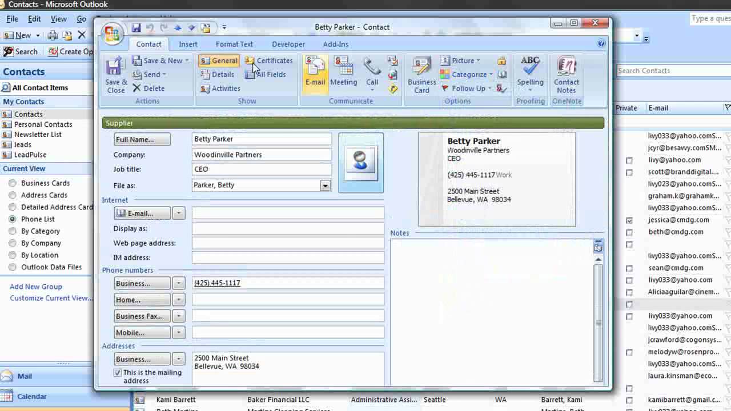Open arrow next to the E-mail... field button

pos(179,213)
